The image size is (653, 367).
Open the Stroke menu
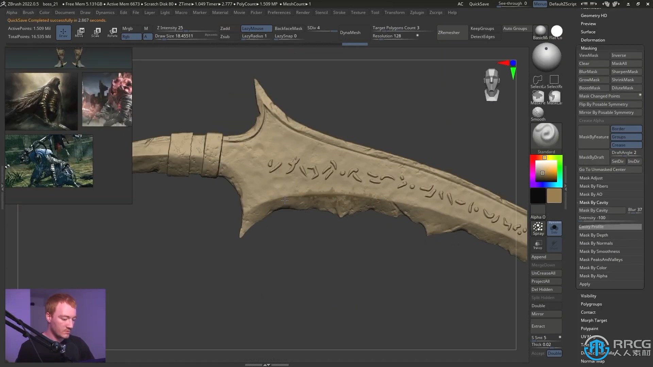[339, 12]
